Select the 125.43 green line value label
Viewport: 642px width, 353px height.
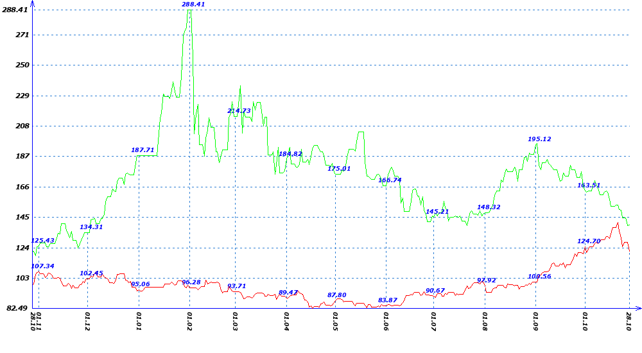click(42, 241)
